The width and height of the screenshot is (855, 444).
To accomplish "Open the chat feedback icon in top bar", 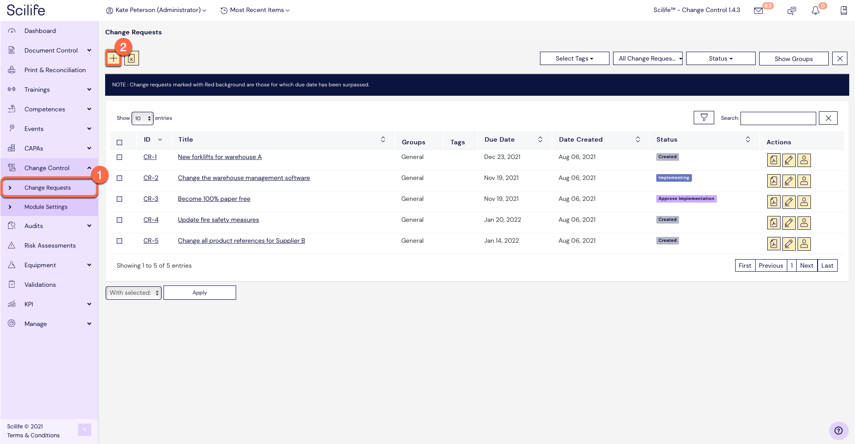I will click(792, 10).
